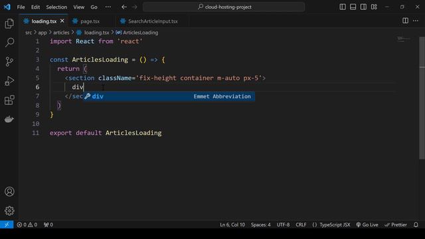Click the ports forwarded indicator

(48, 224)
